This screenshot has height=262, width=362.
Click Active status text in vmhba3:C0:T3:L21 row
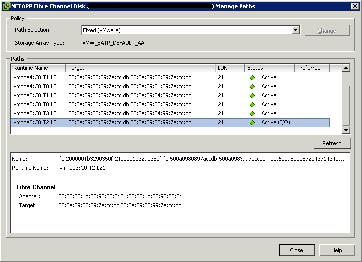tap(269, 113)
